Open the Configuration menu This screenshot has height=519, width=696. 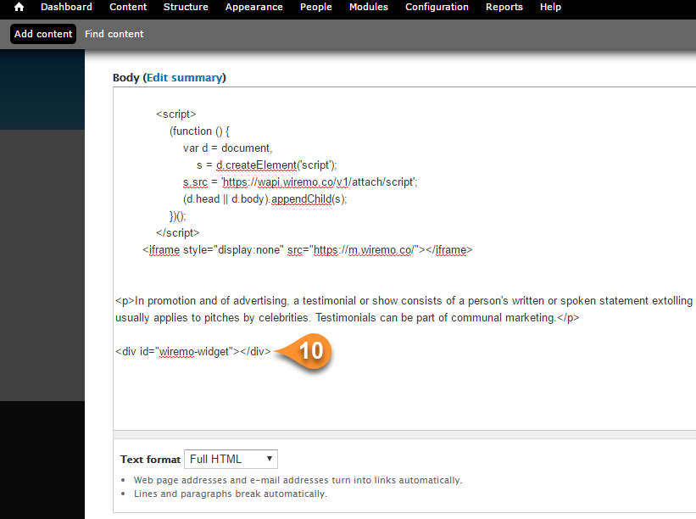coord(437,7)
